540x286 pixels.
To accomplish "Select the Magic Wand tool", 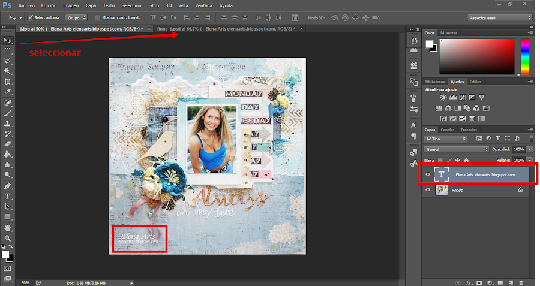I will [x=7, y=71].
